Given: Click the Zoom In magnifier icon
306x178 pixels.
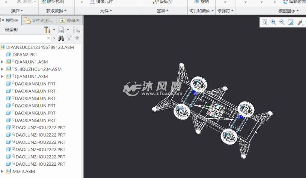Looking at the screenshot, I should pyautogui.click(x=273, y=22).
